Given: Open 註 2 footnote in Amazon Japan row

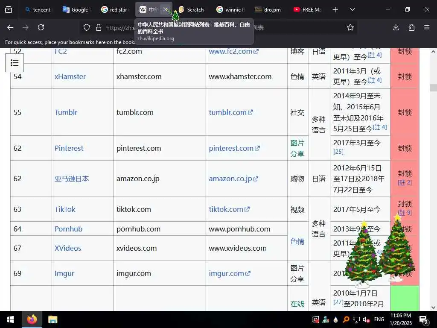Looking at the screenshot, I should coord(405,183).
